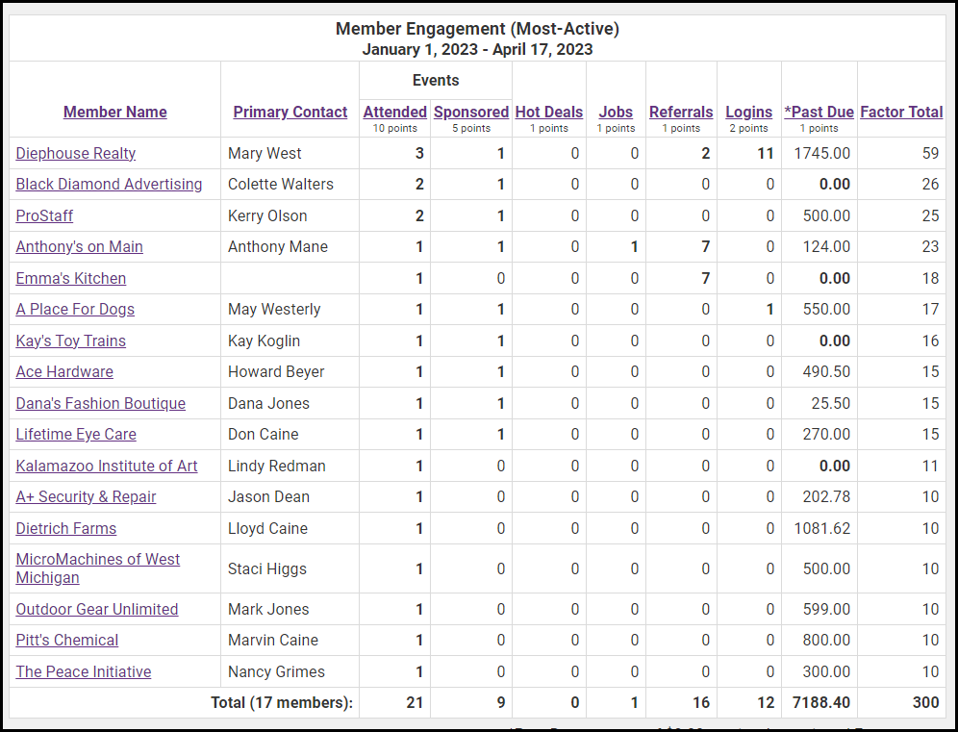The height and width of the screenshot is (732, 958).
Task: Select the ProStaff member link
Action: click(44, 215)
